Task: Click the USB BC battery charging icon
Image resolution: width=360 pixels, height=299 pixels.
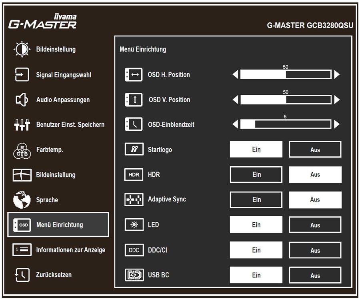Action: point(134,275)
